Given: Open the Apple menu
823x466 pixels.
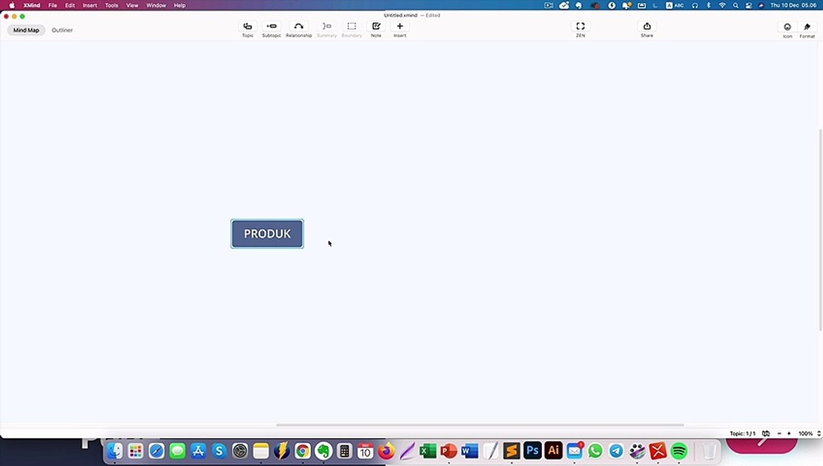Looking at the screenshot, I should coord(12,5).
